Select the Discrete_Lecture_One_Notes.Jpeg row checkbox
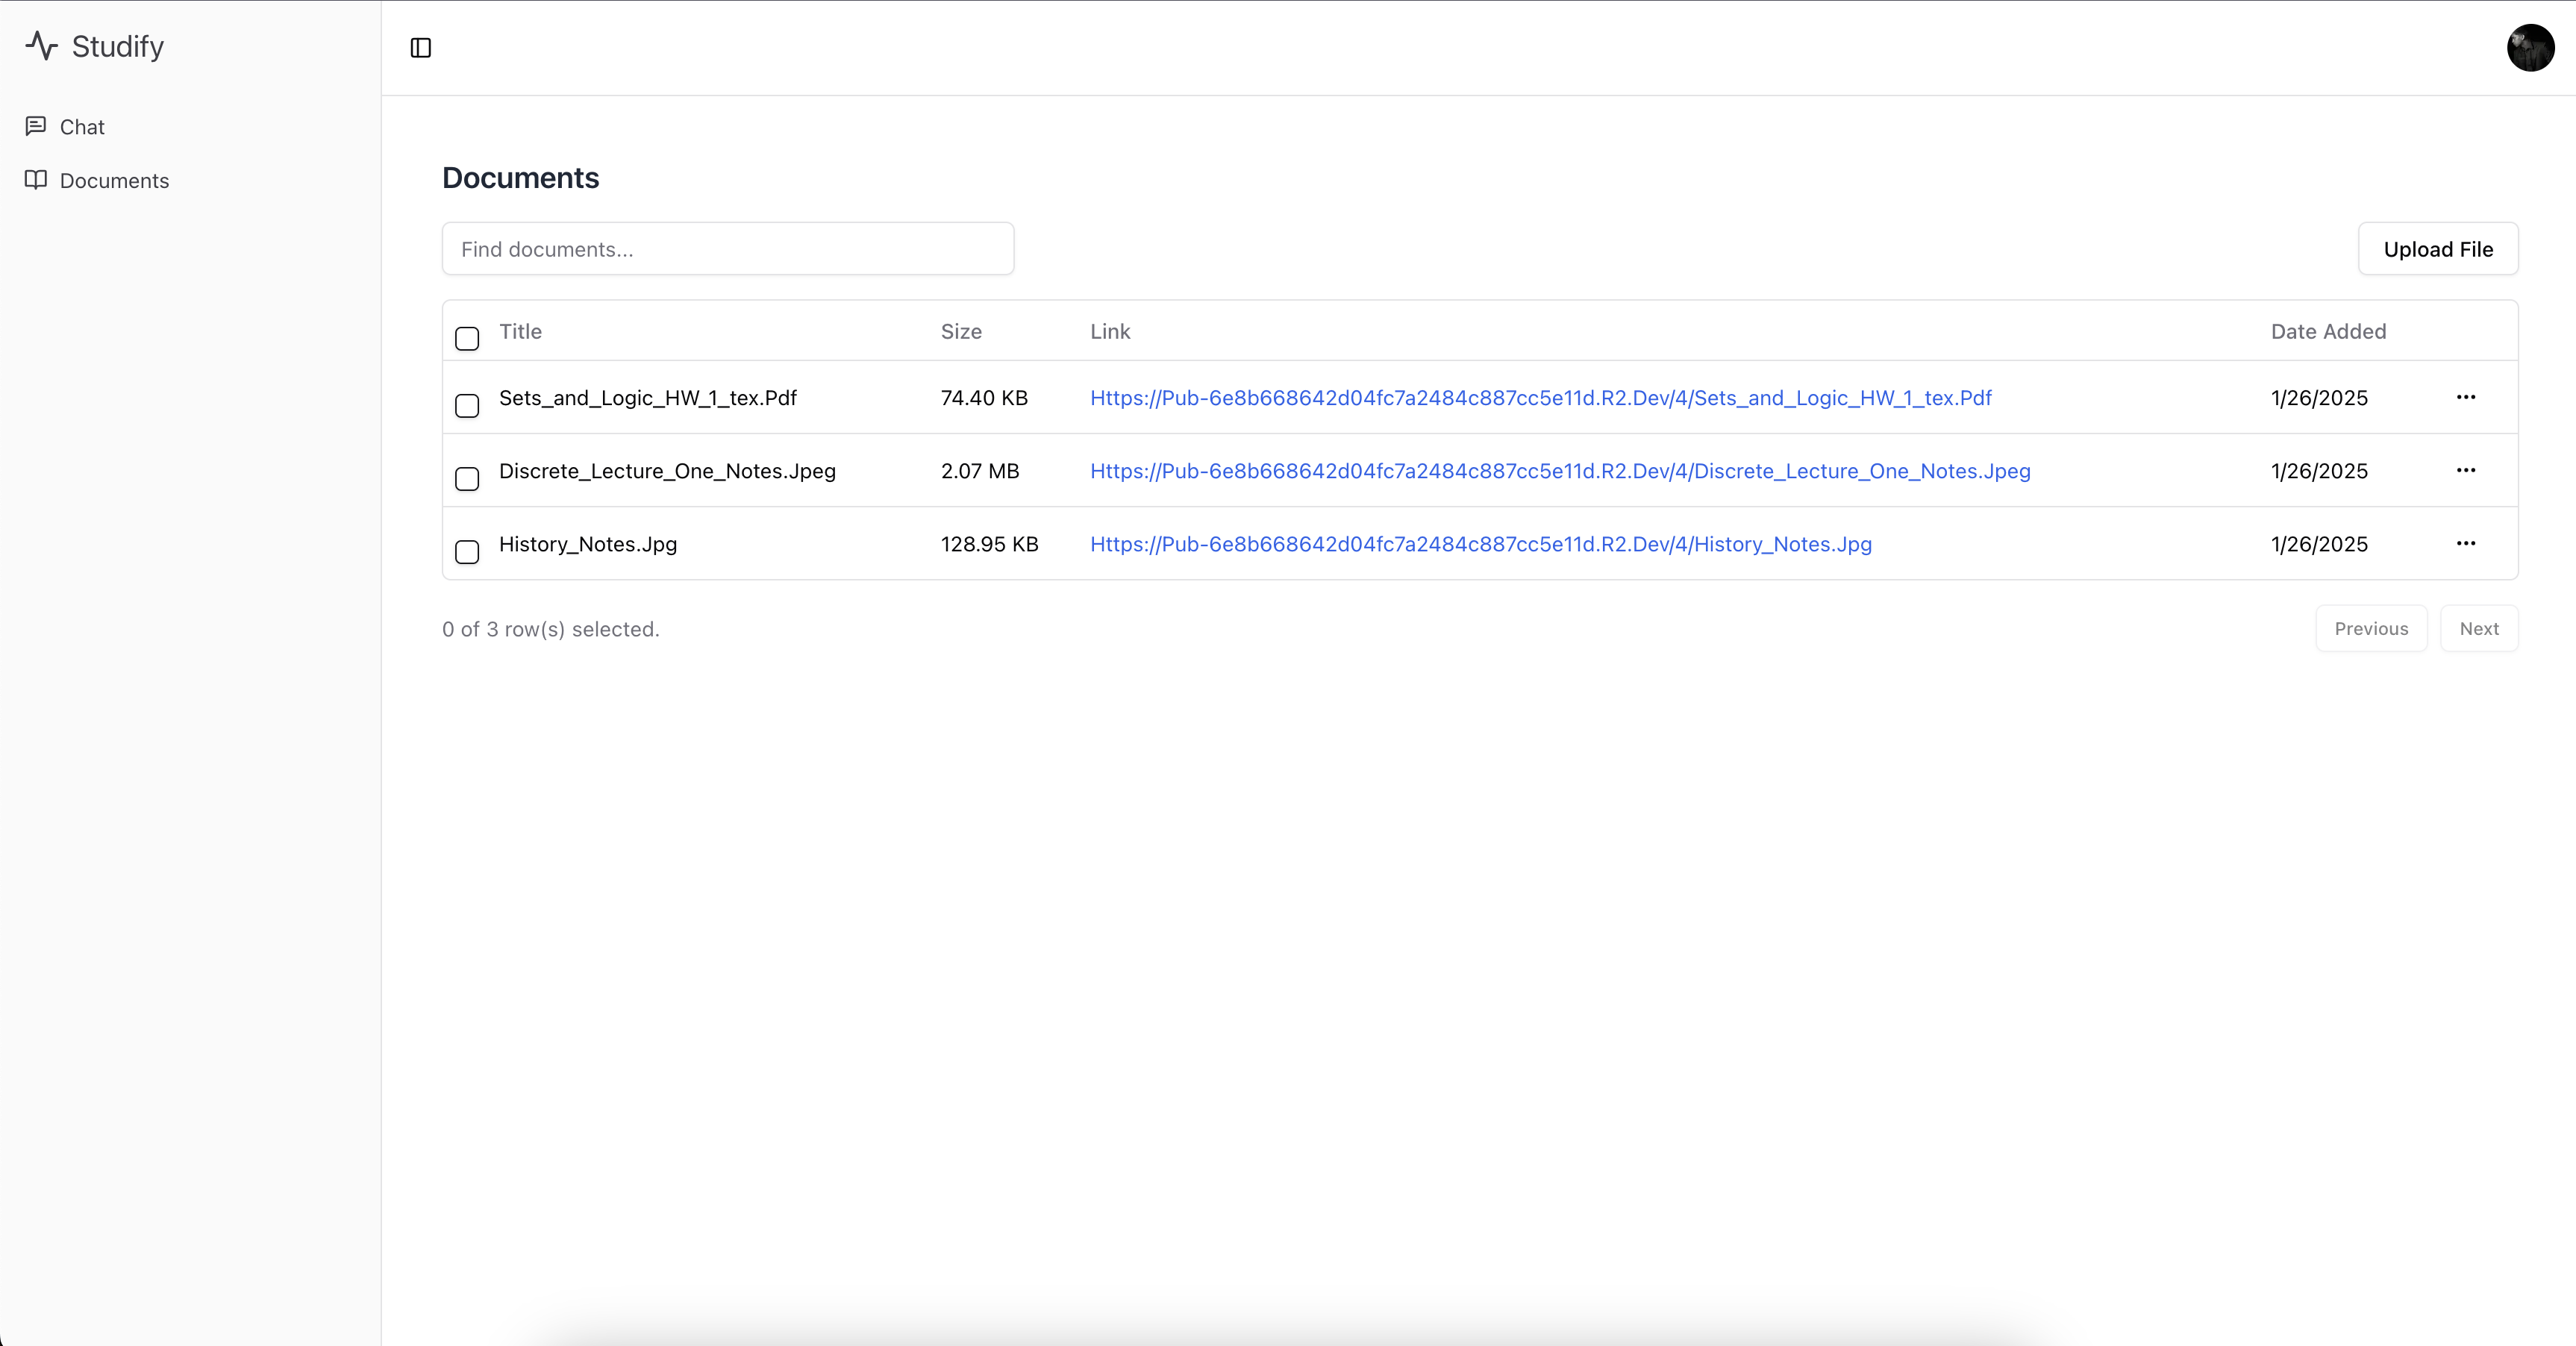Image resolution: width=2576 pixels, height=1346 pixels. point(467,478)
